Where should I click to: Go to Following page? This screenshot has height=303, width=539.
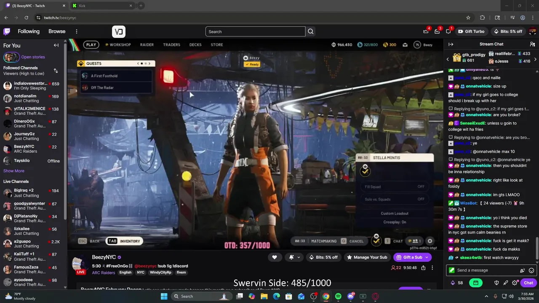click(29, 32)
